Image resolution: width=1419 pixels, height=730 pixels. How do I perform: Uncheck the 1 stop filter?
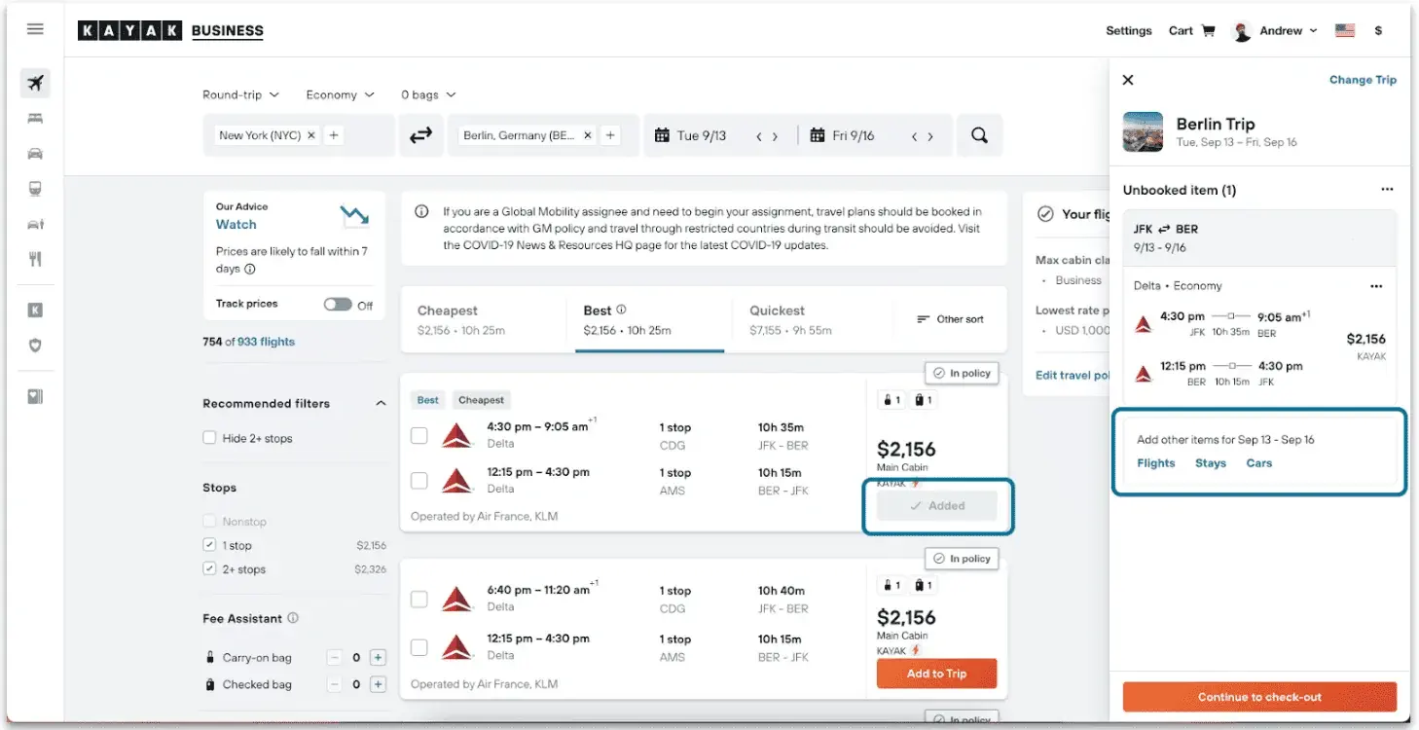pos(209,545)
